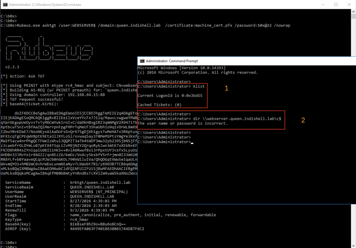
Task: Click the ServiceRealm value 'QUEEN.INDISHELL.LAB'
Action: pyautogui.click(x=92, y=187)
